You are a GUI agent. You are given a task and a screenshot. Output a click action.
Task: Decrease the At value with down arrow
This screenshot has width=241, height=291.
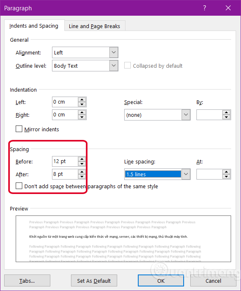click(226, 177)
